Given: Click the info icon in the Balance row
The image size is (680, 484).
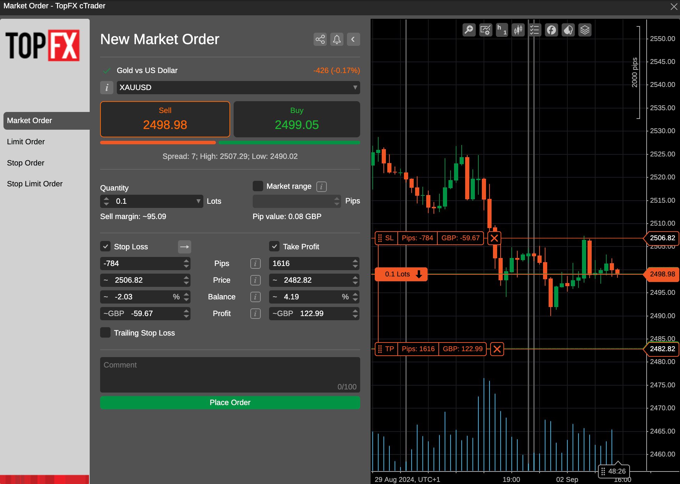Looking at the screenshot, I should coord(255,297).
